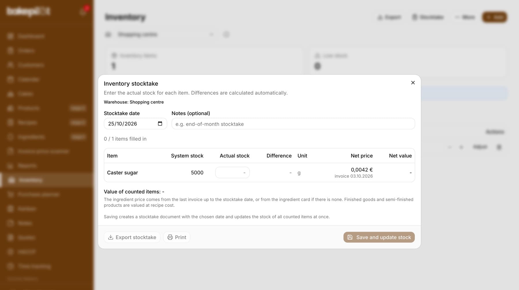Click the Inventory stocktake dialog title
The image size is (519, 290).
click(x=131, y=84)
